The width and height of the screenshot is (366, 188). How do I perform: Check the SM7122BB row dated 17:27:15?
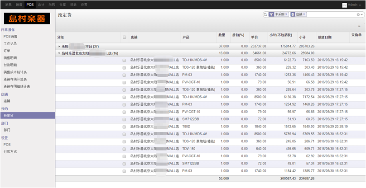click(124, 119)
